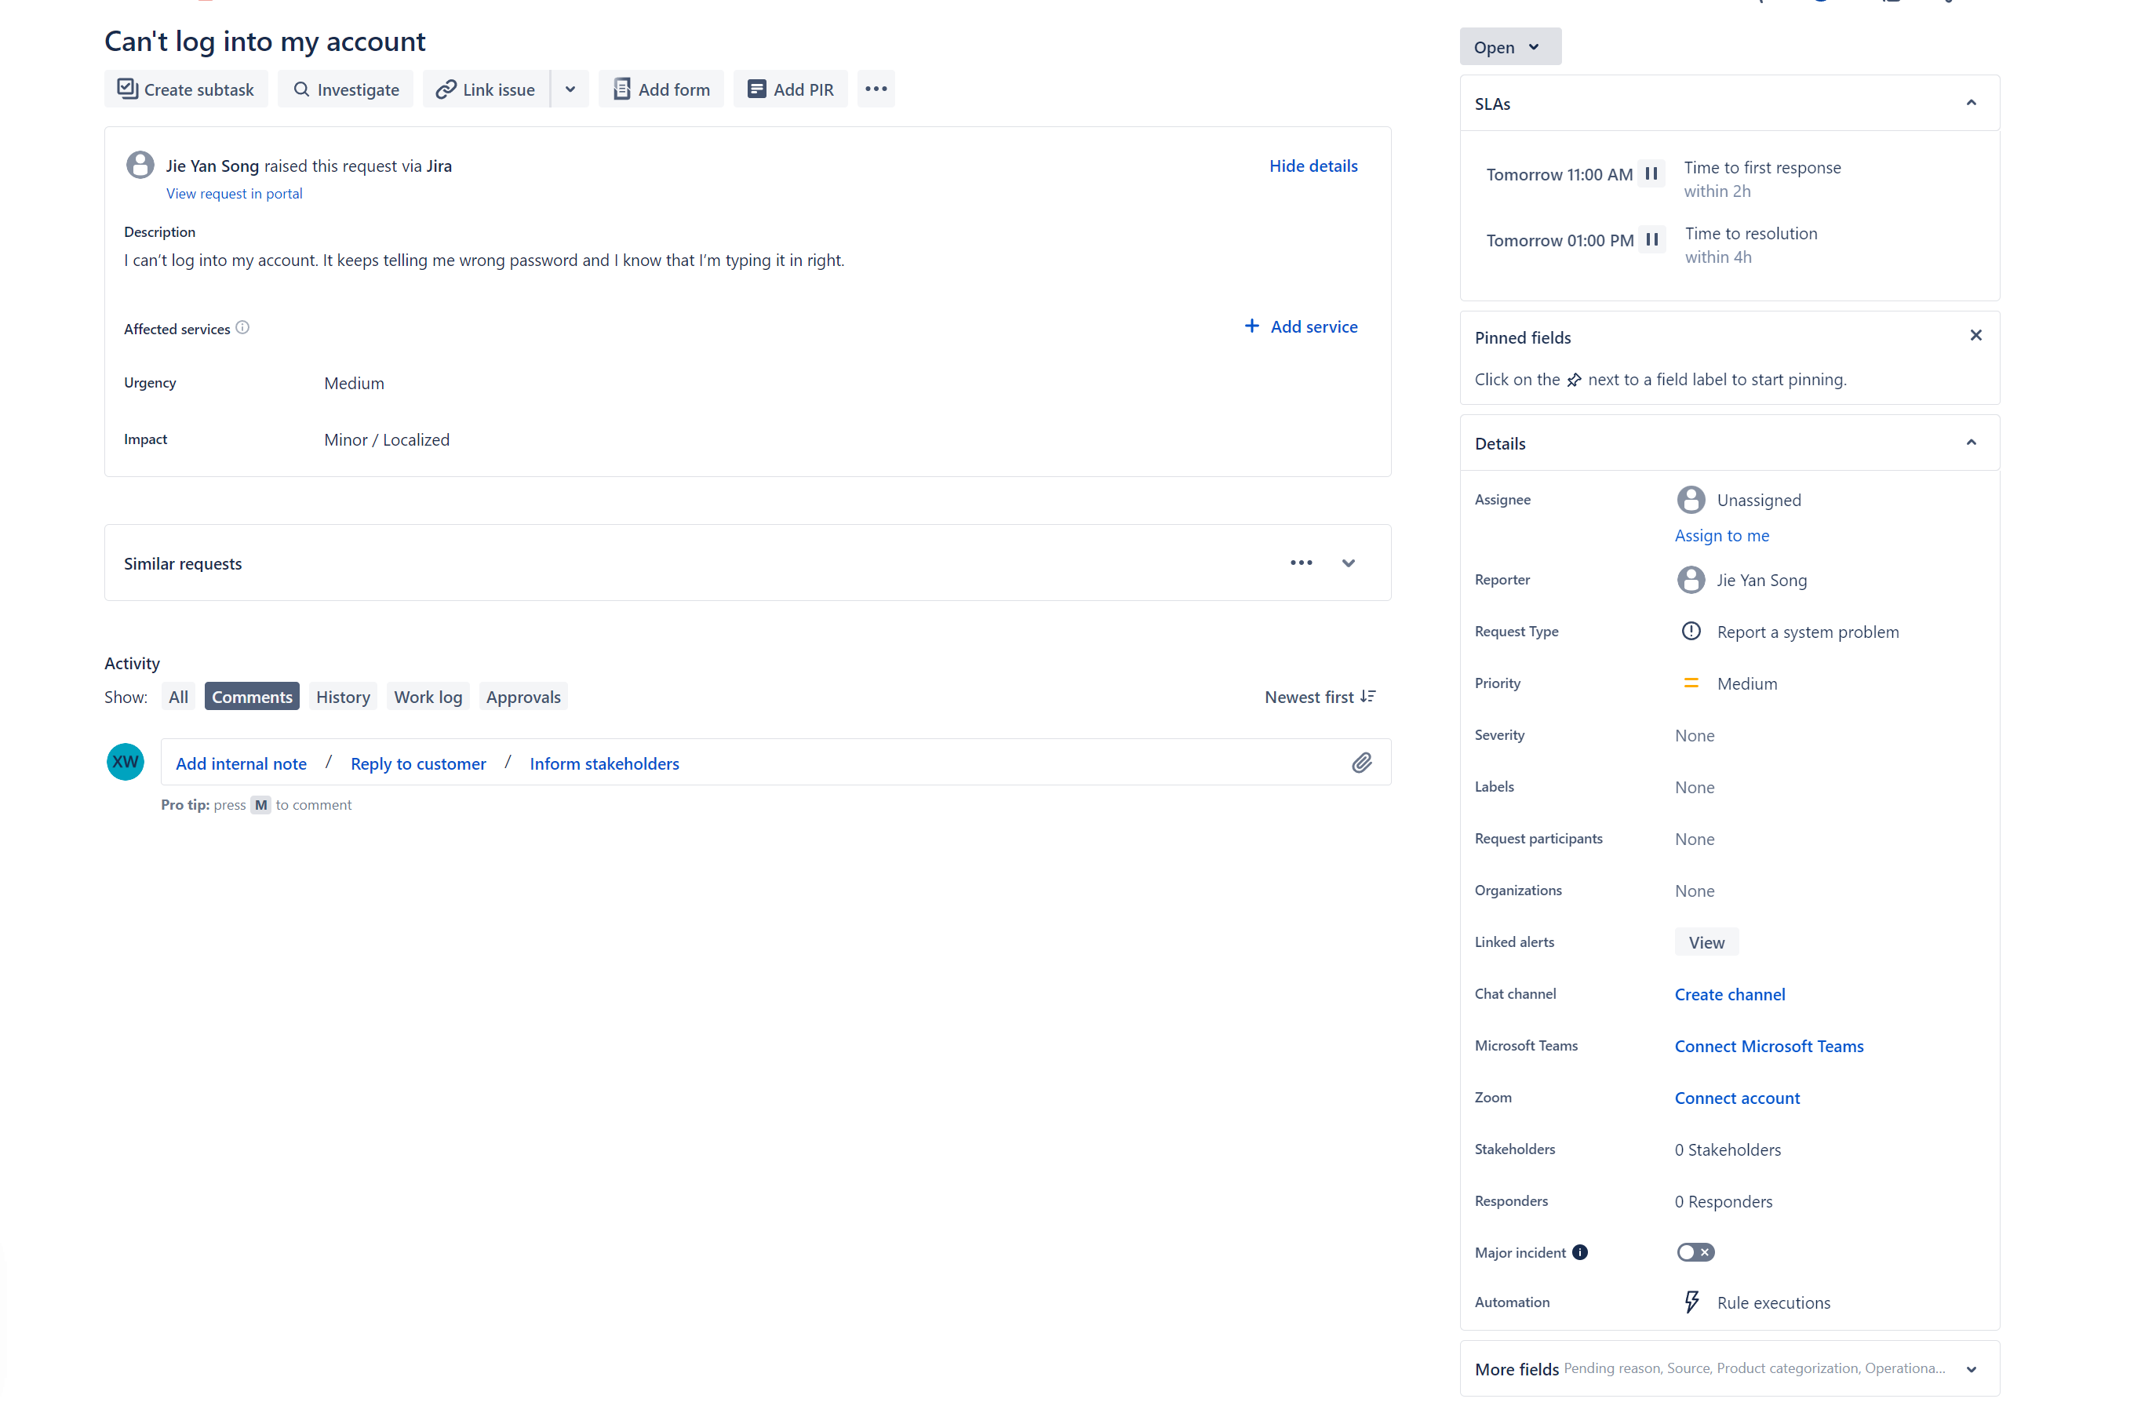Switch to the Work log tab
The height and width of the screenshot is (1406, 2141).
(428, 696)
